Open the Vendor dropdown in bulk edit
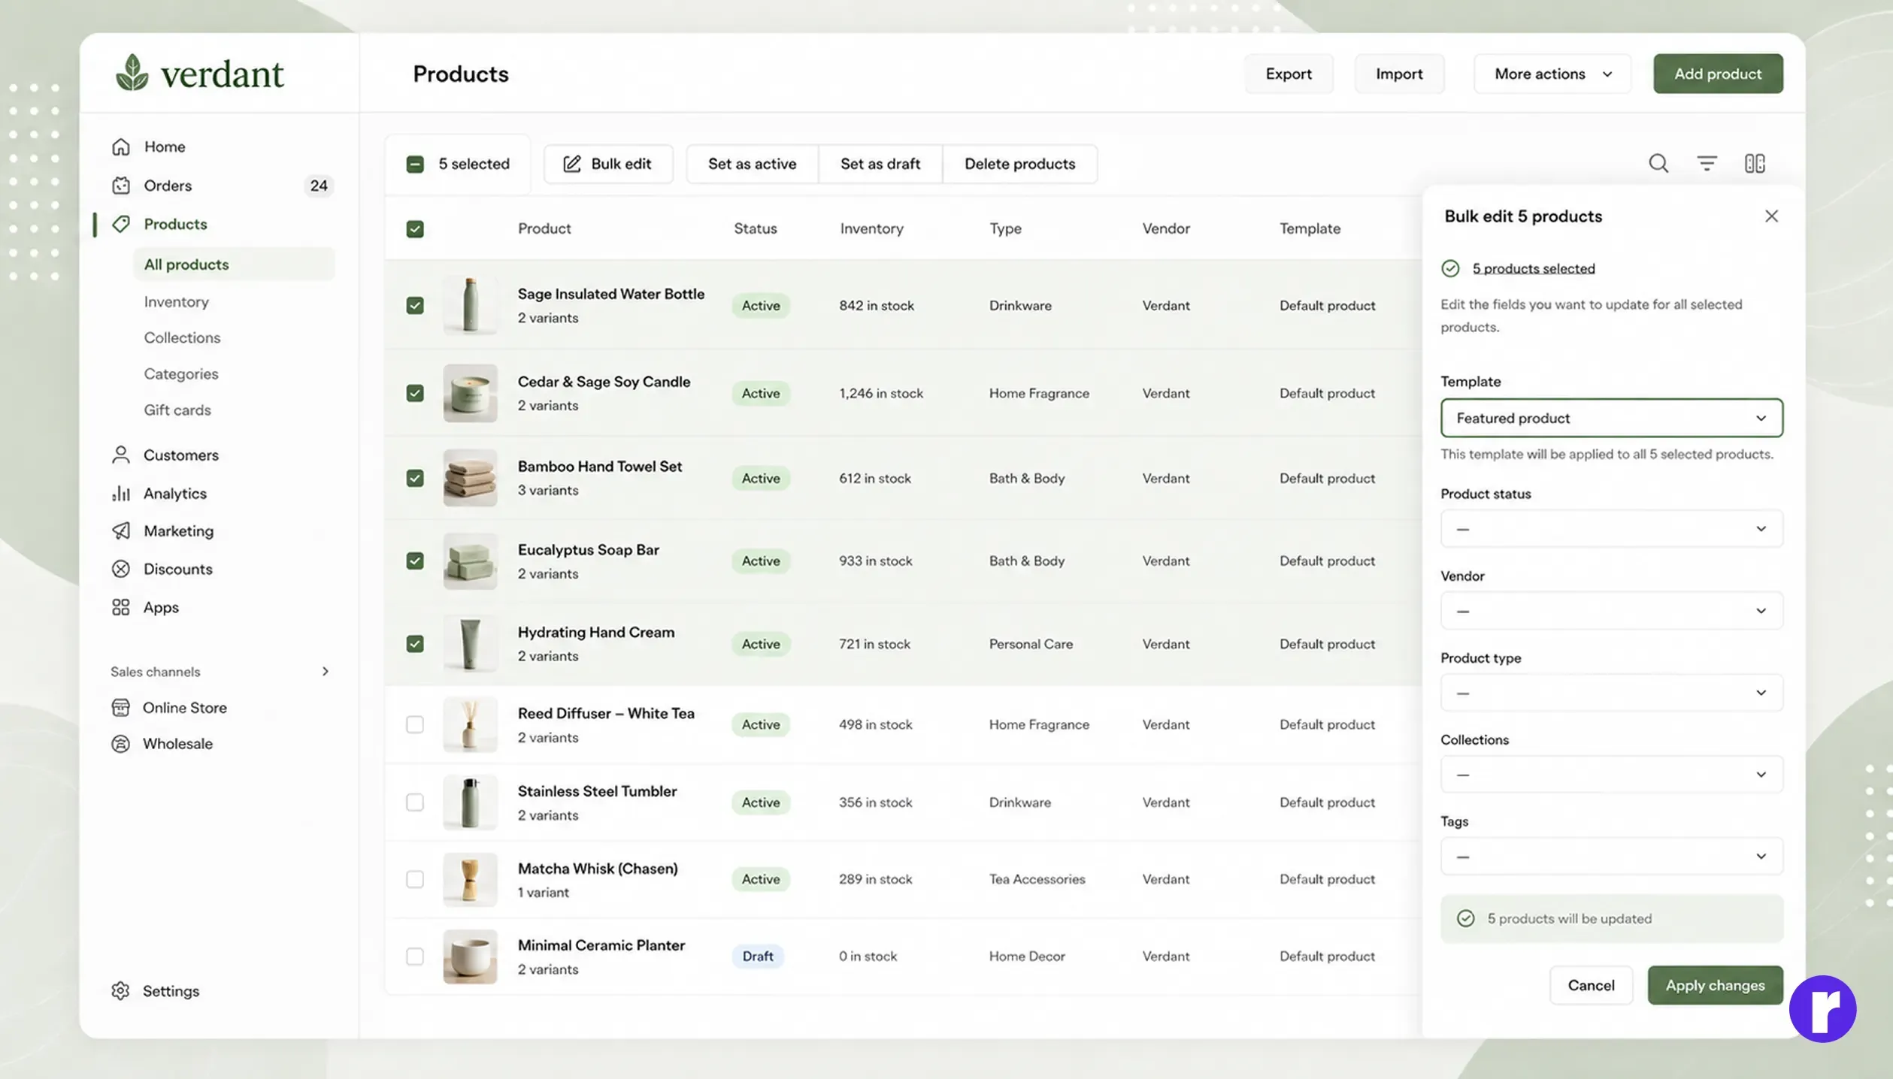 [1611, 611]
